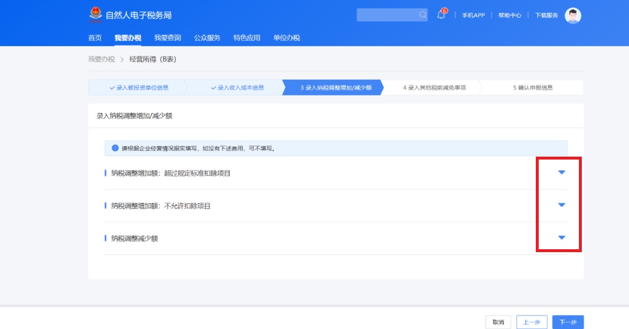Expand 超过规定标准扣除项目 section arrow

tap(561, 172)
